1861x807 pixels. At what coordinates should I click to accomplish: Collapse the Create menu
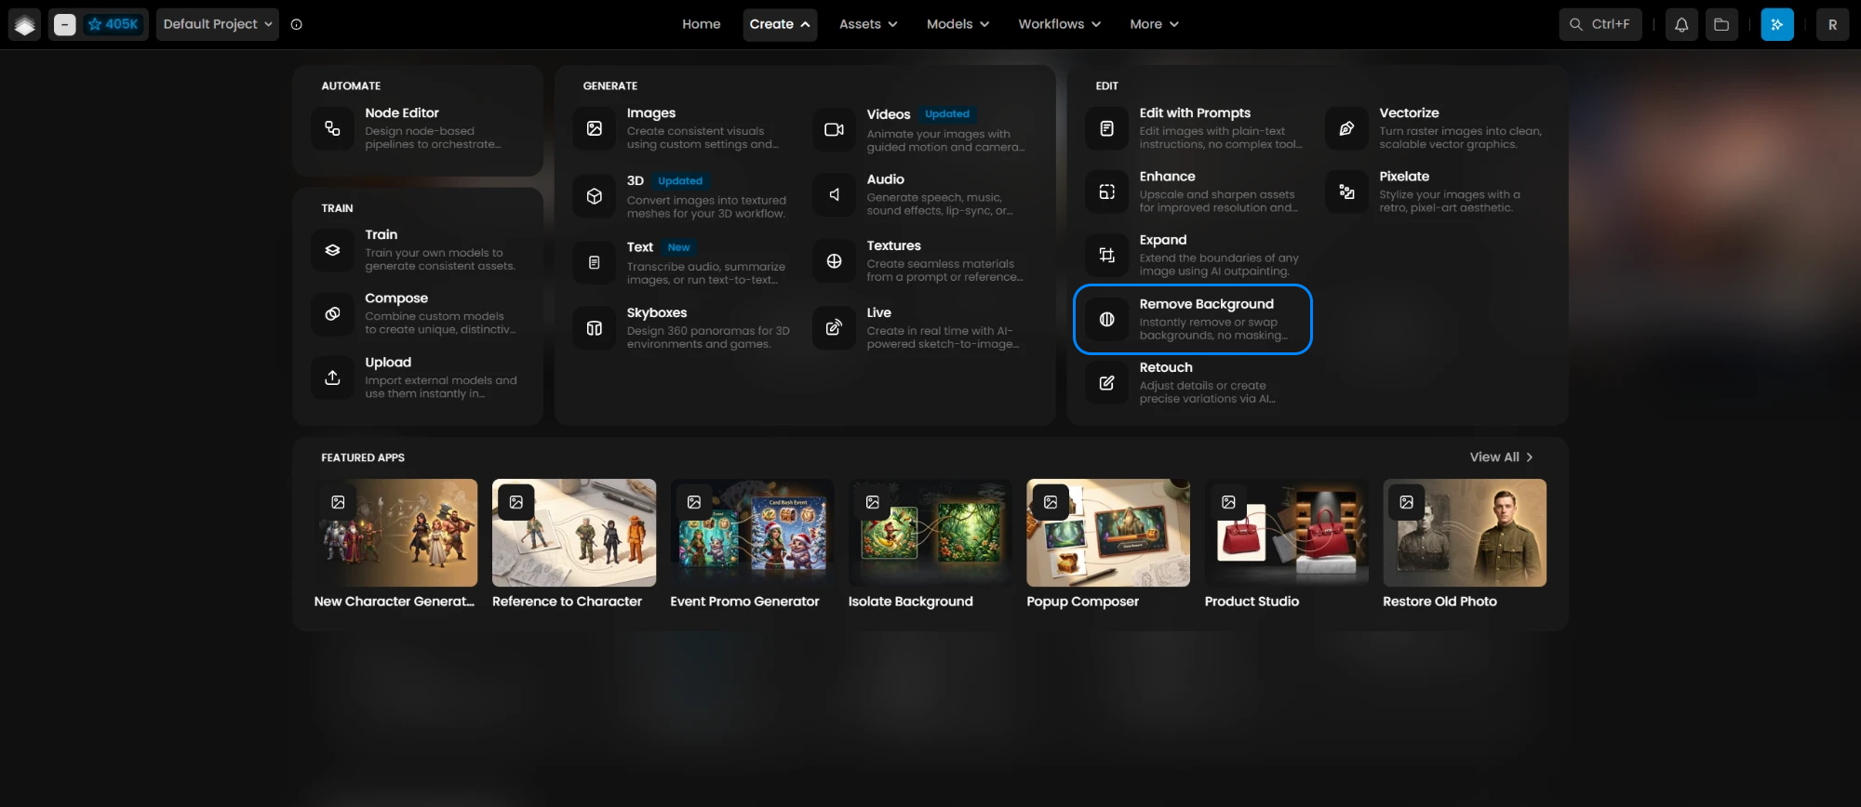pos(780,24)
